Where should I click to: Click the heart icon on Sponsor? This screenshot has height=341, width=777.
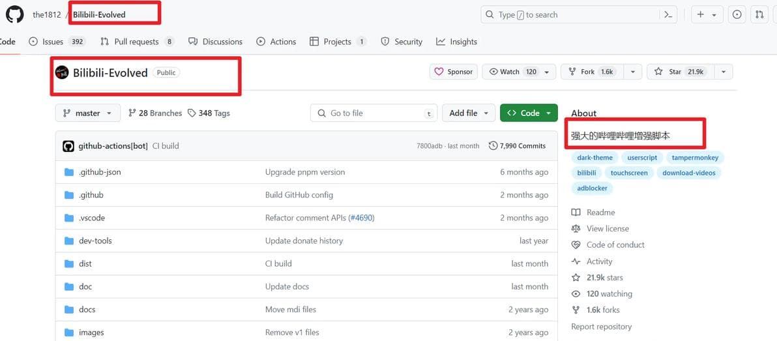439,72
